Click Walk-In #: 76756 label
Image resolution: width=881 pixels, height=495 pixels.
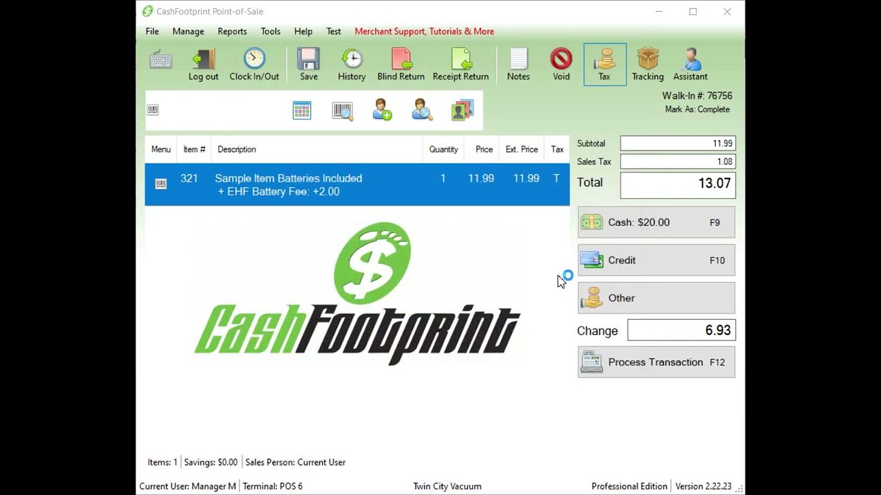697,96
